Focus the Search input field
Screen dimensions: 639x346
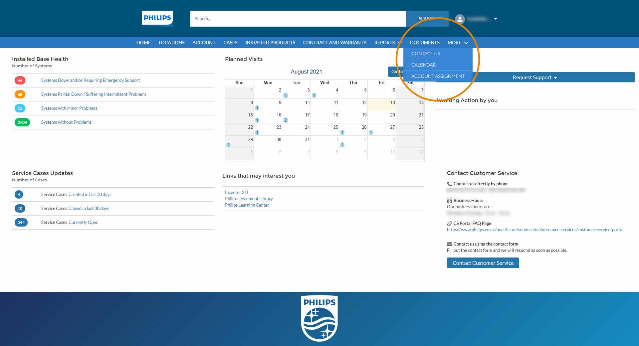click(298, 19)
